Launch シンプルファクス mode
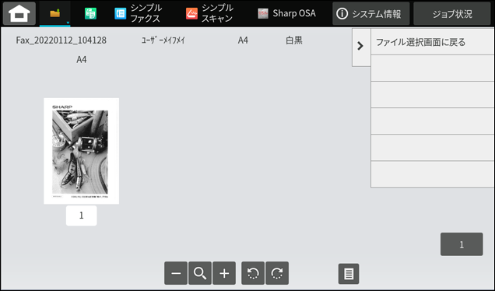The height and width of the screenshot is (291, 495). (x=138, y=13)
